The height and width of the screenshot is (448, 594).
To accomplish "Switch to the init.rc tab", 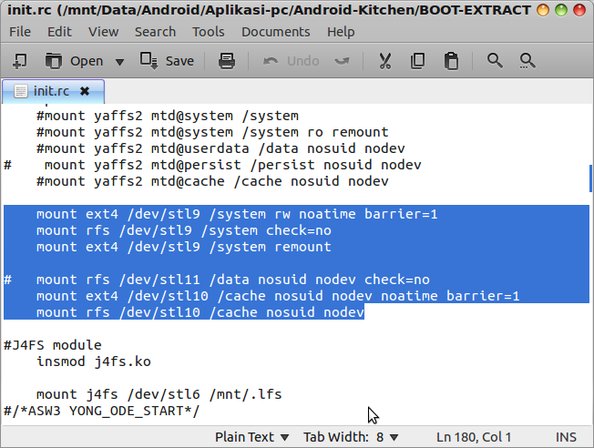I will point(51,91).
